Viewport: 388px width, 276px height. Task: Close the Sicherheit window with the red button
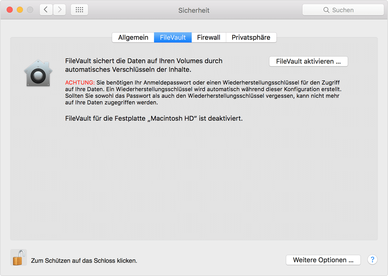pyautogui.click(x=10, y=10)
